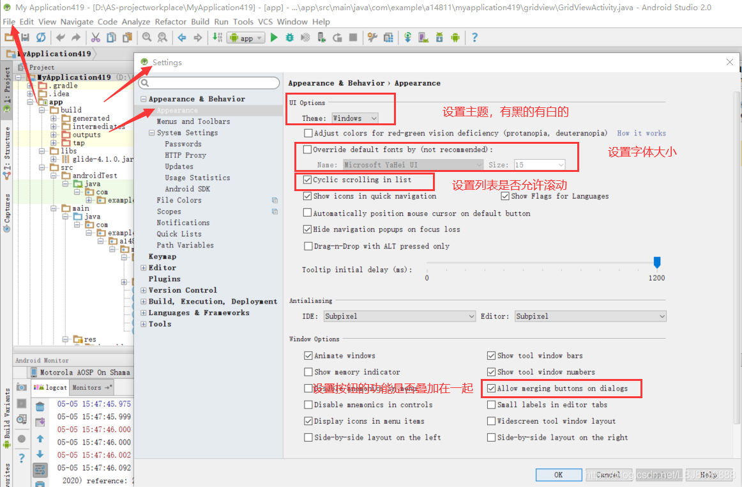Click the green Run app icon
This screenshot has height=487, width=742.
pyautogui.click(x=274, y=38)
